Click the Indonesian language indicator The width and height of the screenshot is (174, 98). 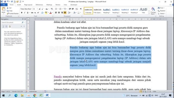tap(33, 91)
